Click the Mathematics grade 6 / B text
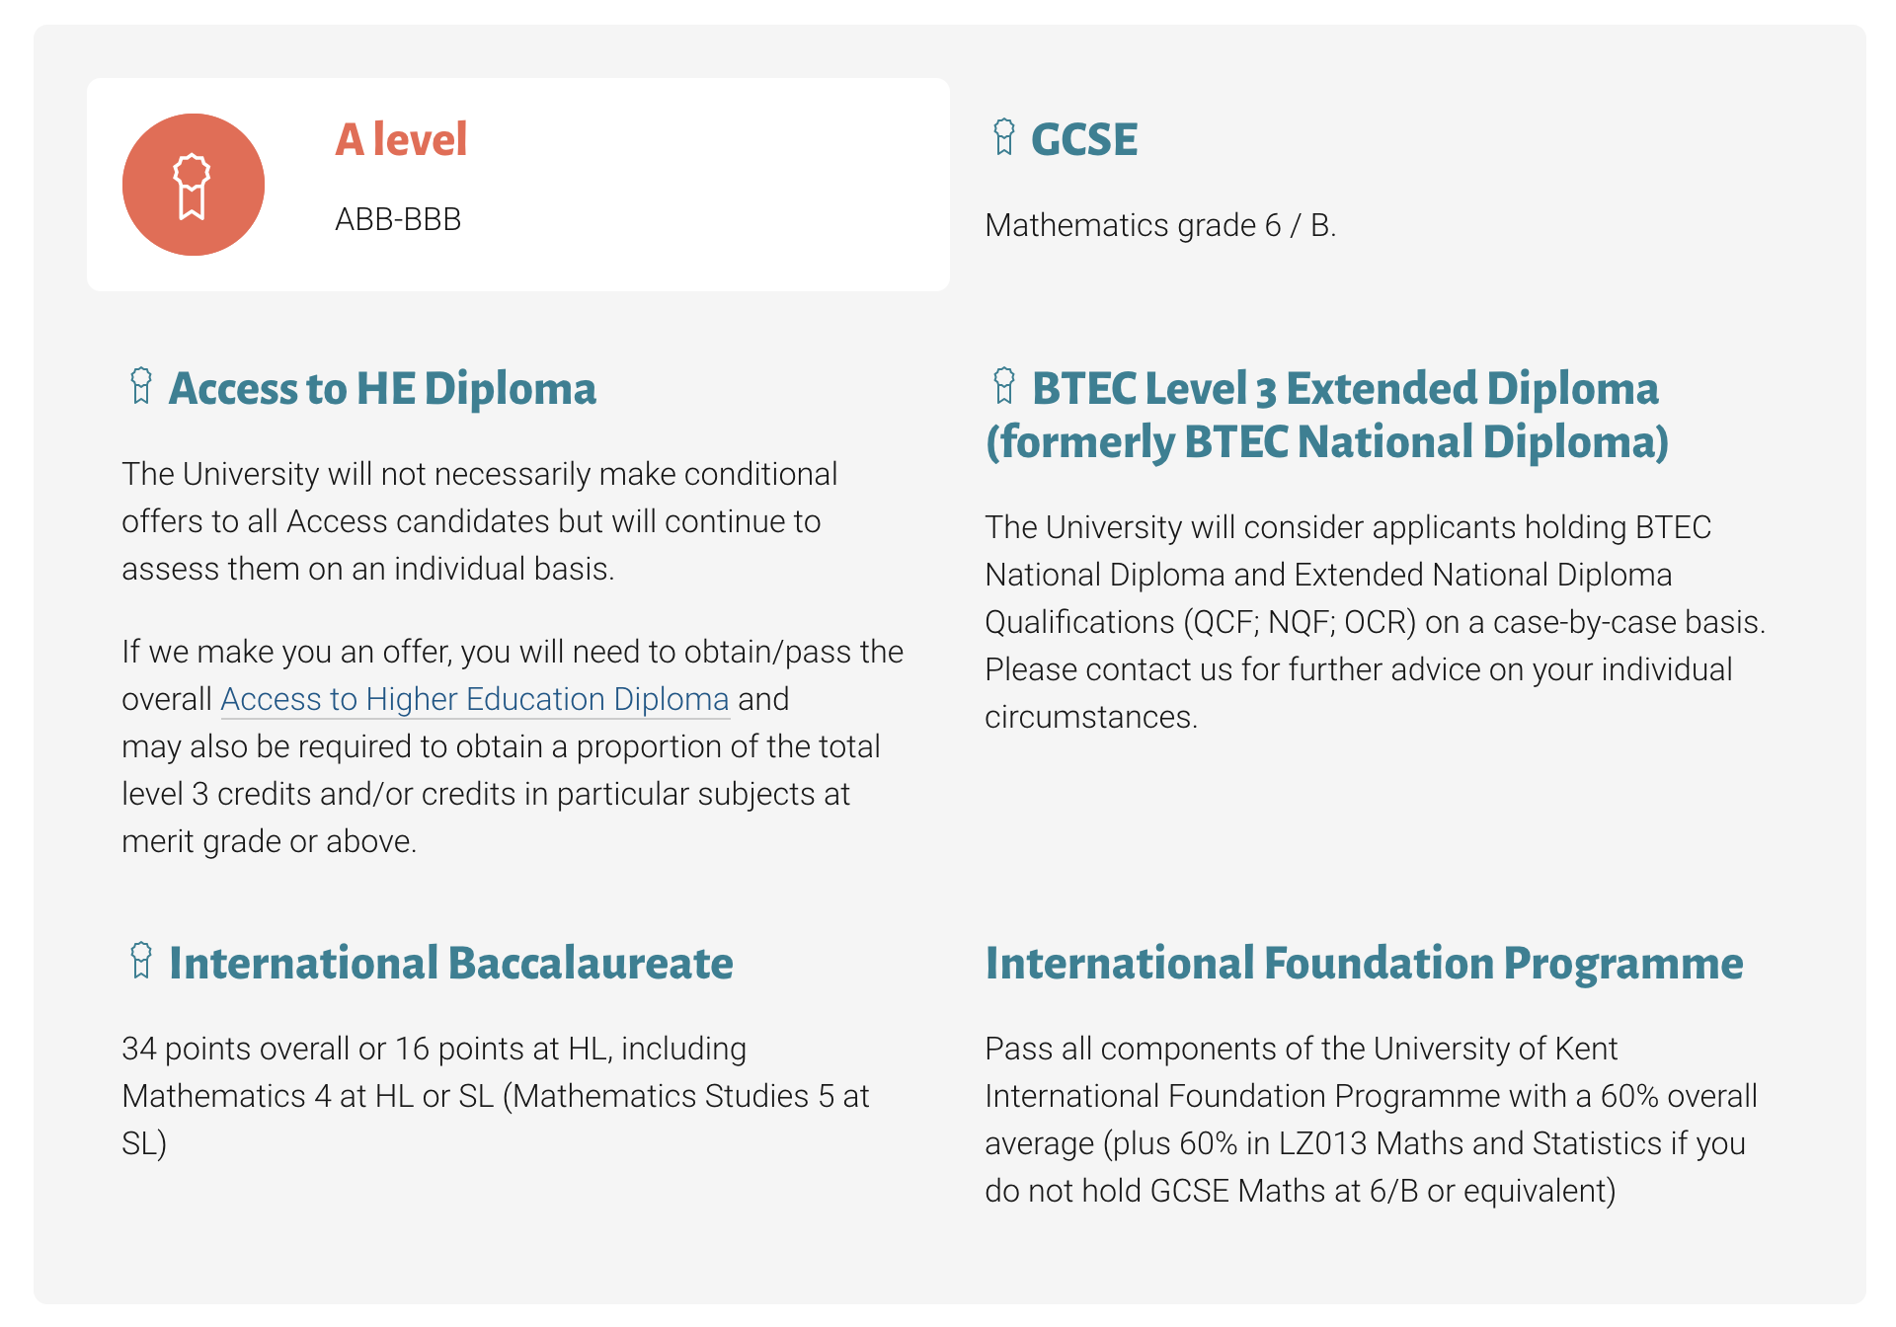 point(1160,225)
